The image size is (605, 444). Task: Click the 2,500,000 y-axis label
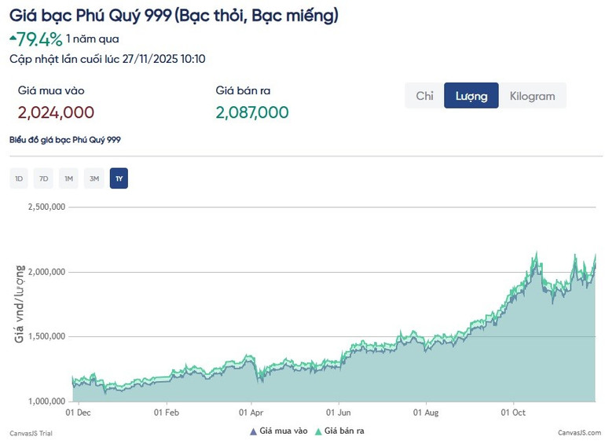pyautogui.click(x=46, y=207)
